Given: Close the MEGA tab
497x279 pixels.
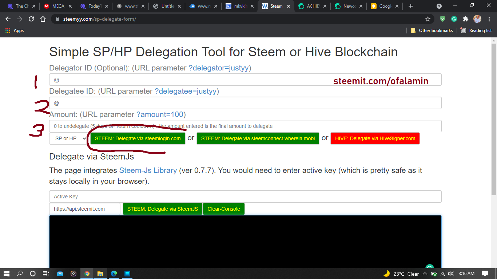Looking at the screenshot, I should pyautogui.click(x=70, y=6).
